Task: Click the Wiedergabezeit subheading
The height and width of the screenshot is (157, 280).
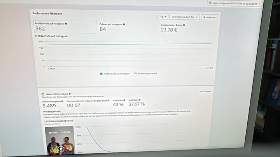Action: click(52, 111)
